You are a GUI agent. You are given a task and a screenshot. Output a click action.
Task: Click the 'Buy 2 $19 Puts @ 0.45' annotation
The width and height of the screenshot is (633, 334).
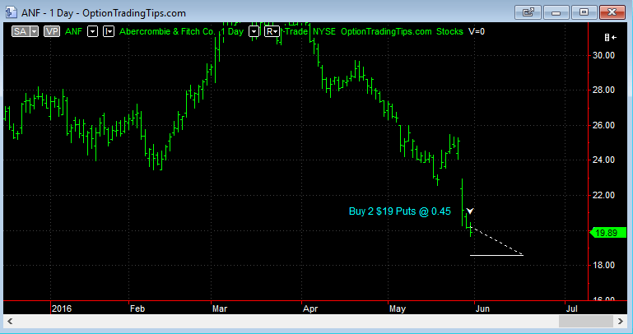tap(400, 211)
